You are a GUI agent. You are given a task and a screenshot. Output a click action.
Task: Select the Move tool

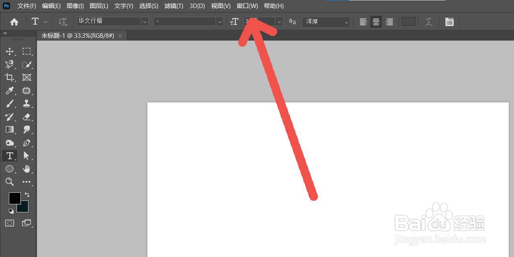[10, 51]
